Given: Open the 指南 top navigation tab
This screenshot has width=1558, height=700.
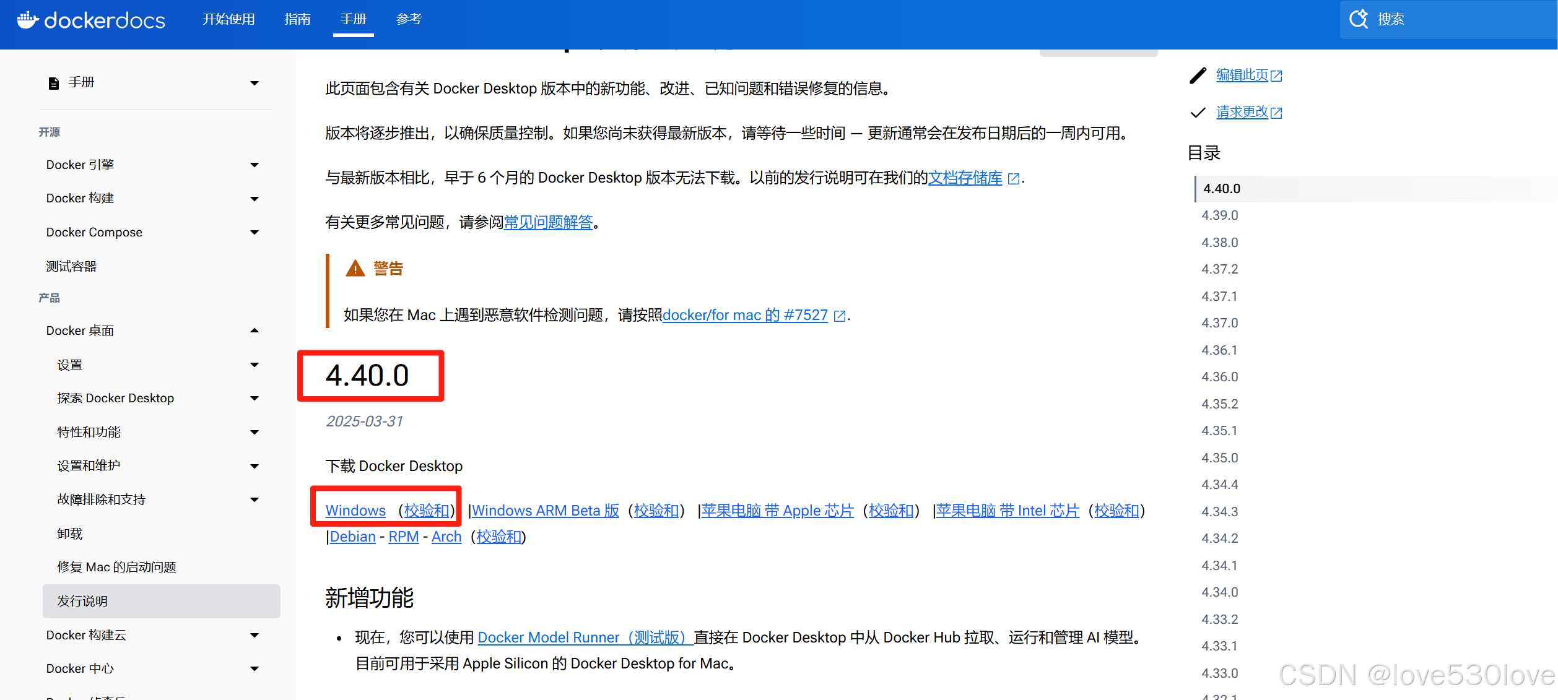Looking at the screenshot, I should coord(297,19).
